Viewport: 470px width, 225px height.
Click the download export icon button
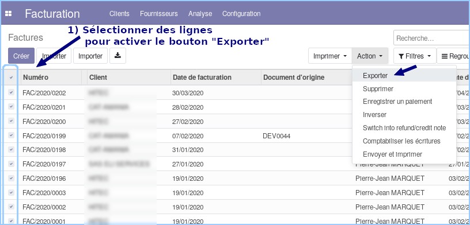click(118, 56)
